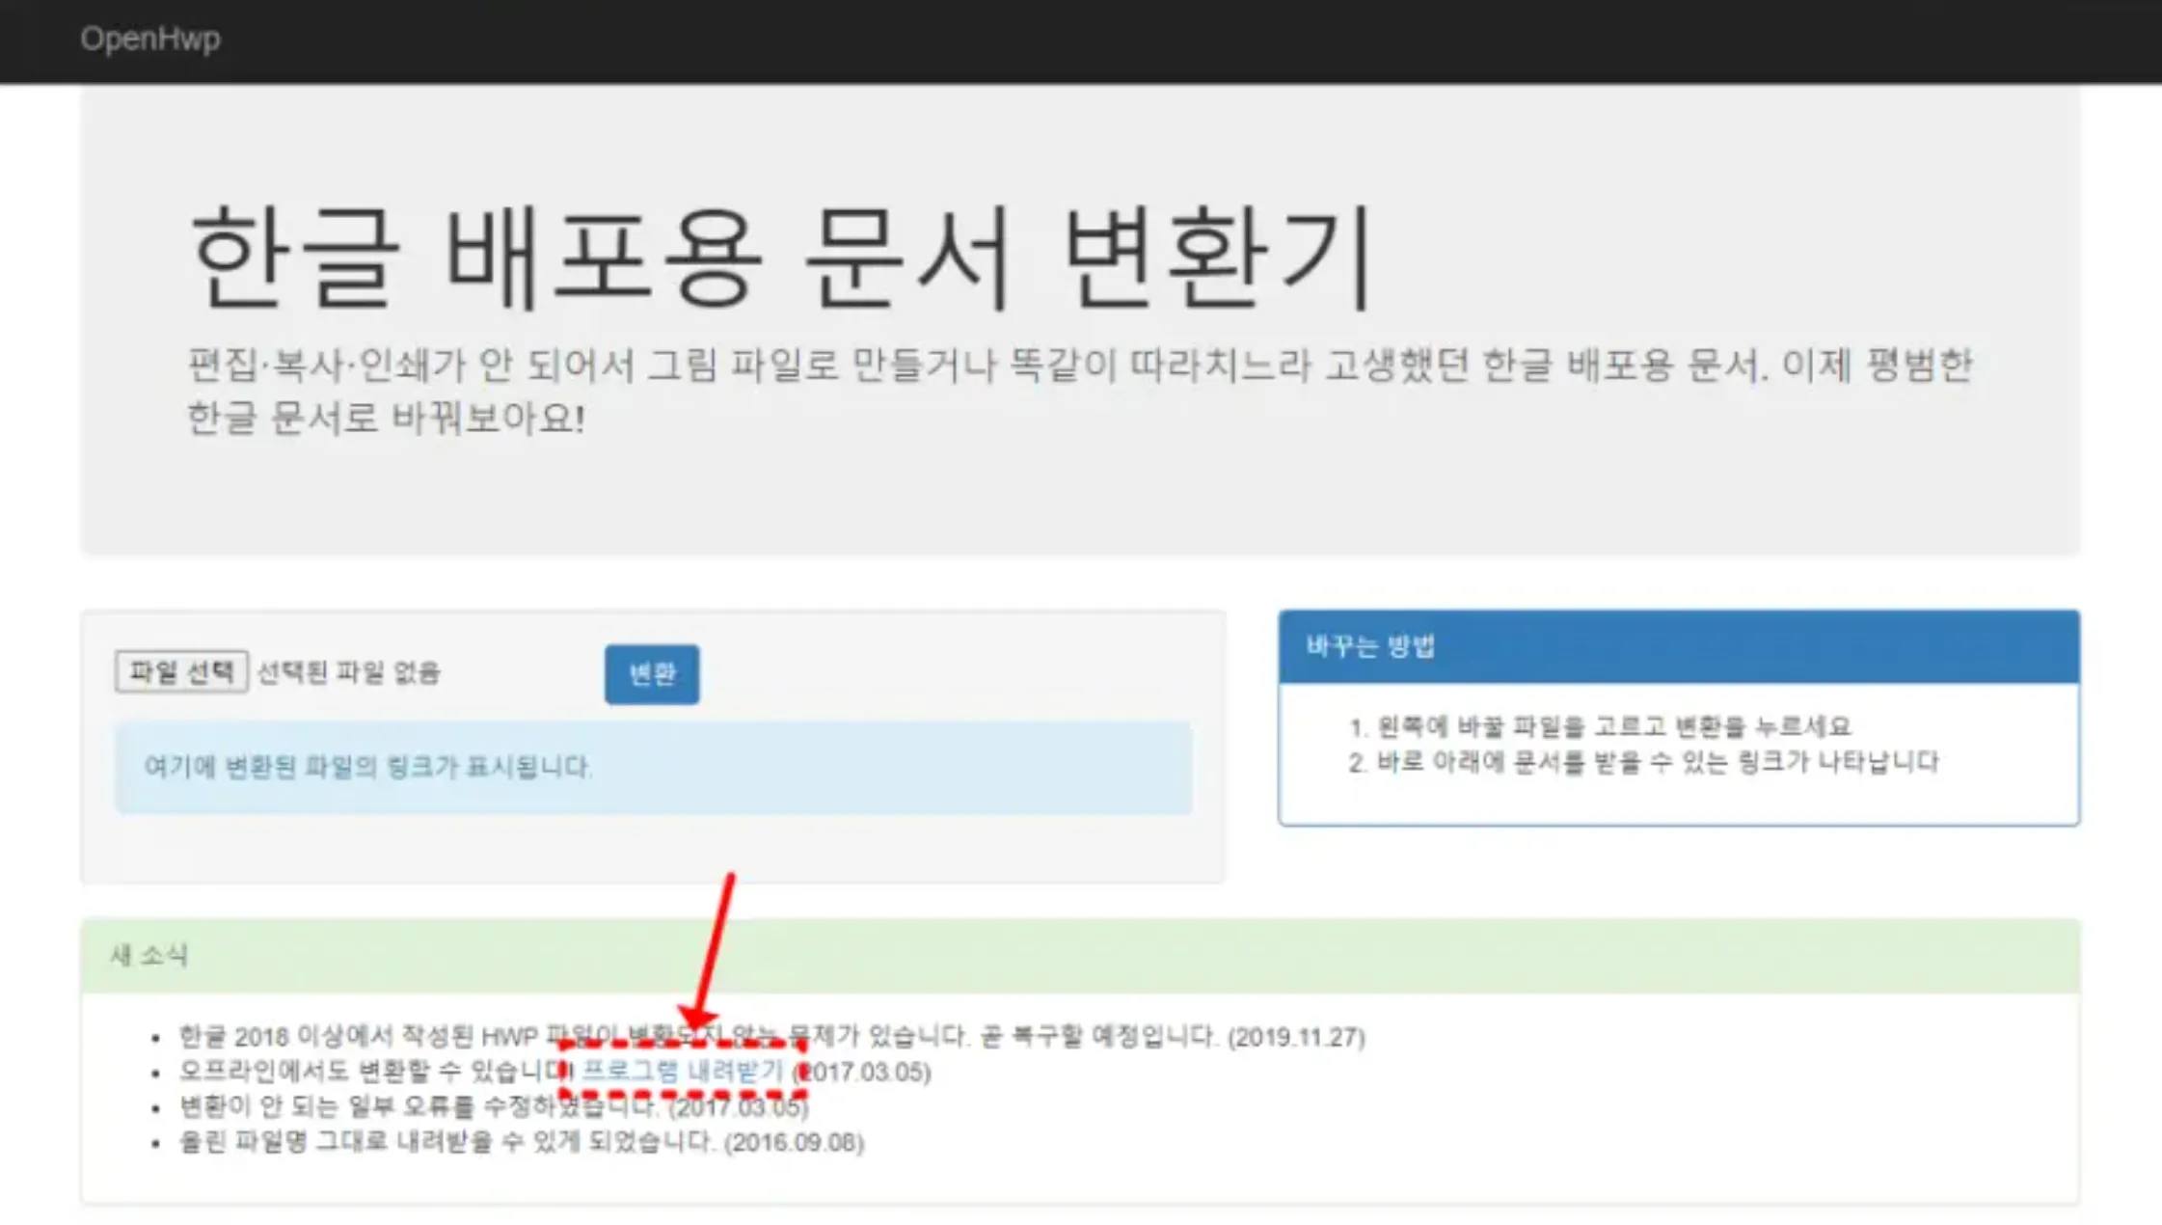Click the blue converted-file link info box
Viewport: 2162px width, 1225px height.
click(x=654, y=767)
